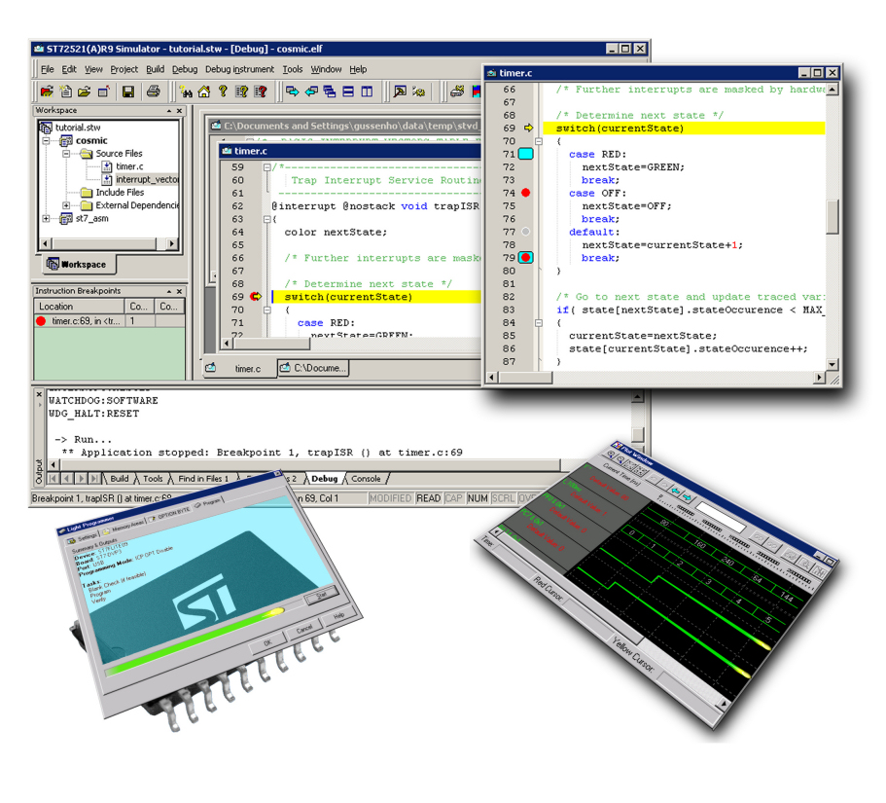
Task: Switch to the Console output tab
Action: [x=366, y=479]
